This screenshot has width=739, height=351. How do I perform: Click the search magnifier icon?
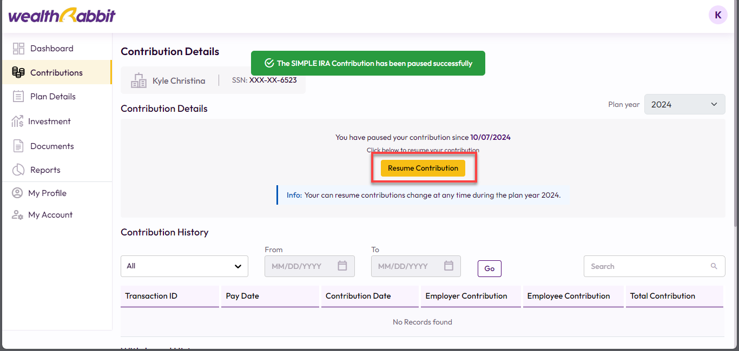point(714,266)
